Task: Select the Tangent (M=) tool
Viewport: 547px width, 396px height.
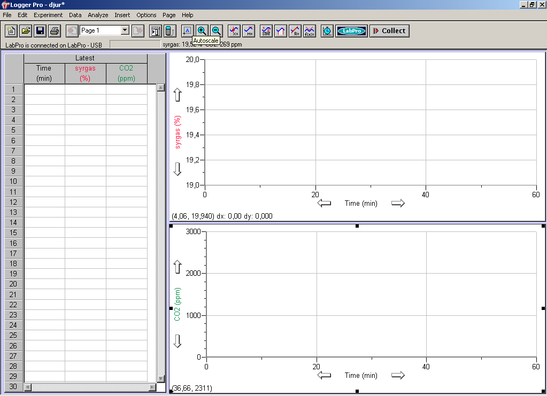Action: coord(249,30)
